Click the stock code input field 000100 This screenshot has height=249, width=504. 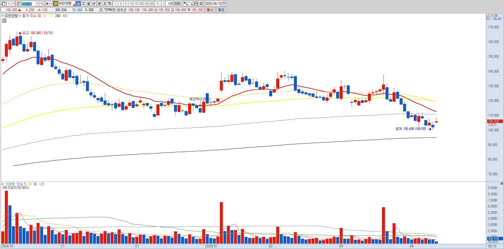[x=28, y=4]
